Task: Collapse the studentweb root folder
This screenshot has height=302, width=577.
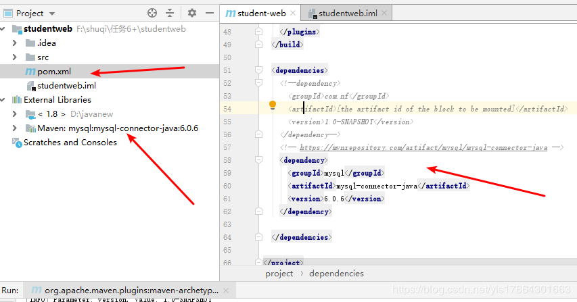Action: (x=3, y=28)
